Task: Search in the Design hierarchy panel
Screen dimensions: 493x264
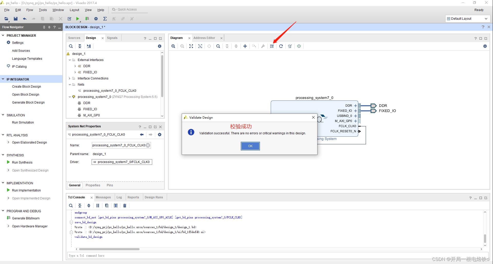Action: [x=71, y=46]
